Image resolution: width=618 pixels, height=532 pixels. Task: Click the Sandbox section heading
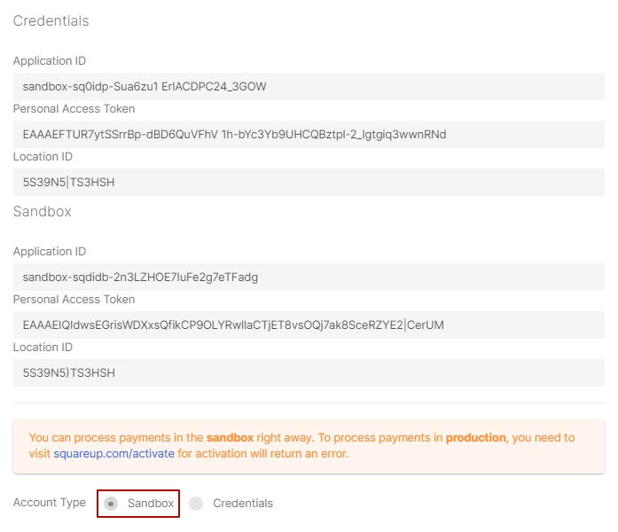coord(42,212)
